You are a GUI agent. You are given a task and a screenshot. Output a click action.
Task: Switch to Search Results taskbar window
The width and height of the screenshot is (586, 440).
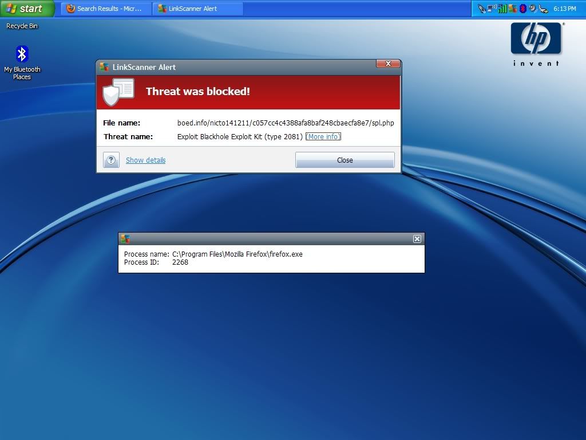(106, 9)
